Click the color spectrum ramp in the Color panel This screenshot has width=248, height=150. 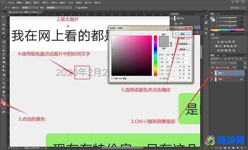coord(227,31)
